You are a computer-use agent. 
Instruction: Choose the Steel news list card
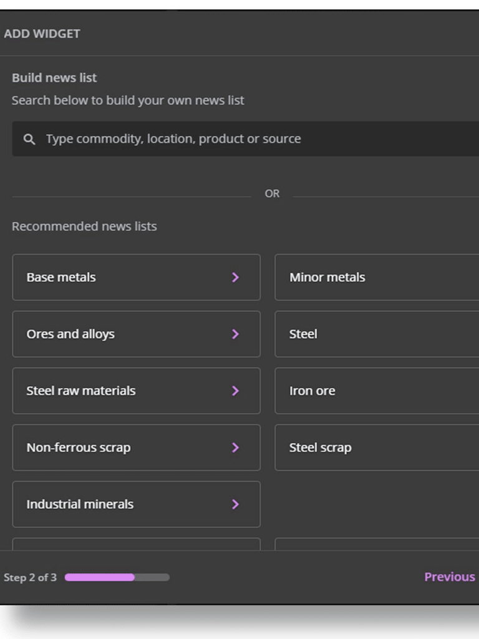[374, 334]
